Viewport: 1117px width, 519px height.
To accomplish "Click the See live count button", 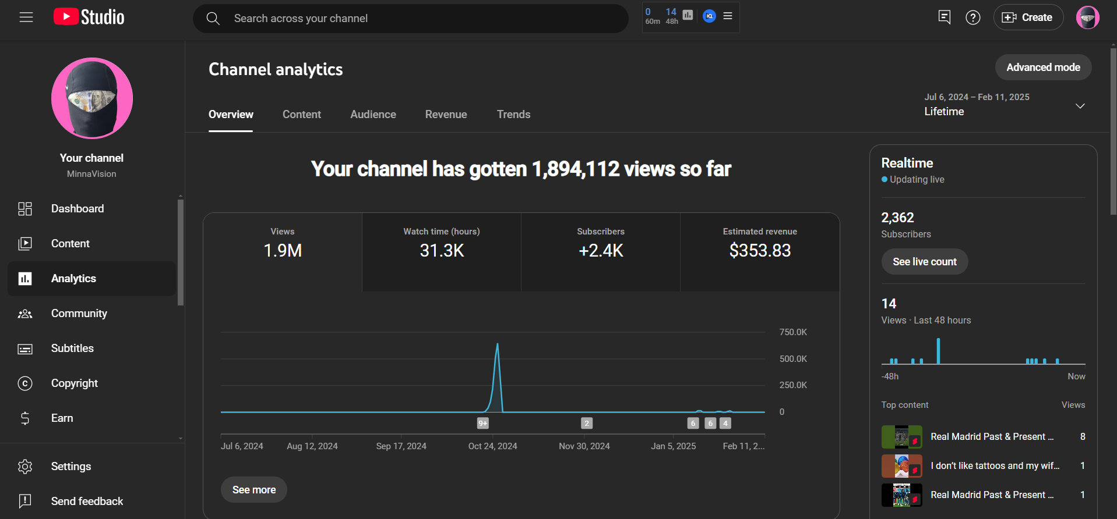I will (924, 262).
